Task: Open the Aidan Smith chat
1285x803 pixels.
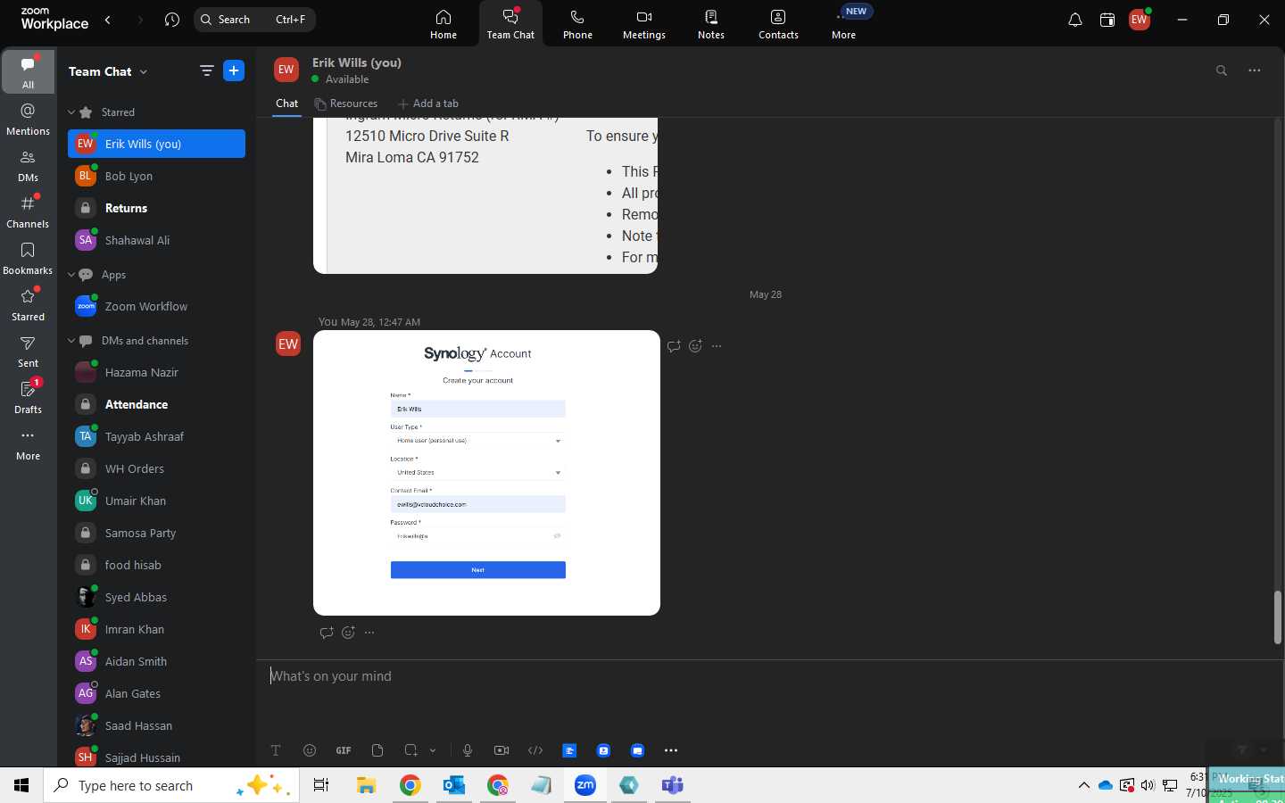Action: [156, 661]
